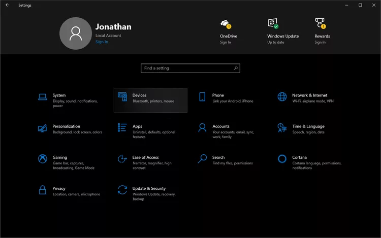The width and height of the screenshot is (381, 238).
Task: Click Sign In under OneDrive
Action: (x=225, y=42)
